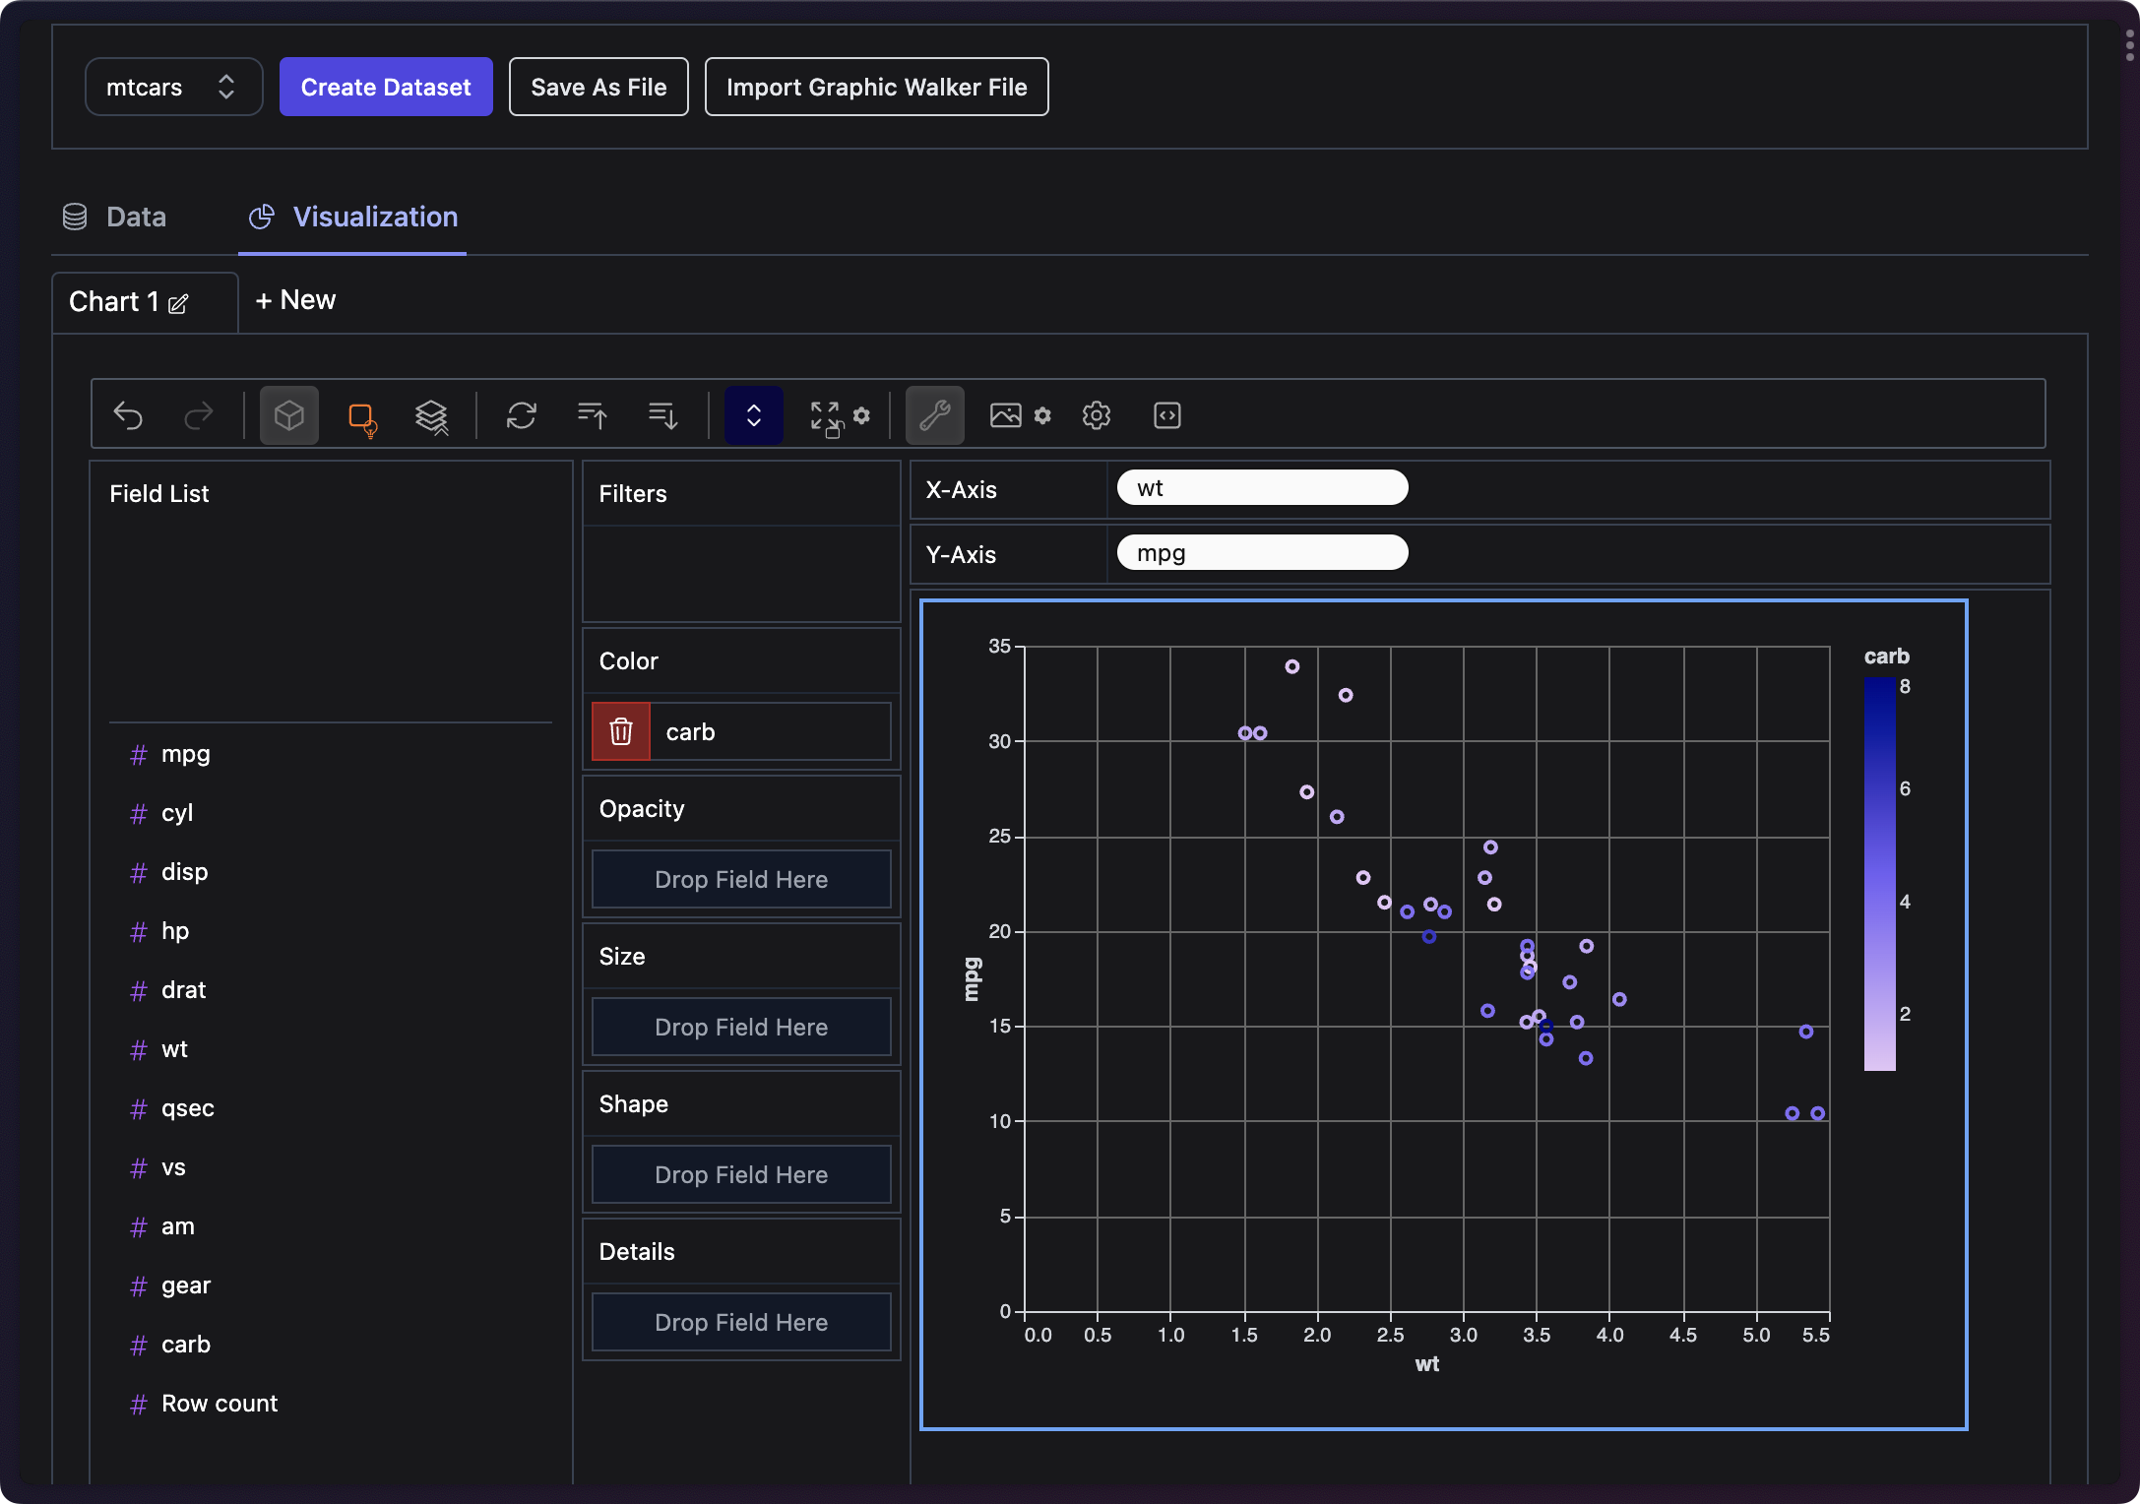
Task: Switch to the Data tab
Action: pos(115,217)
